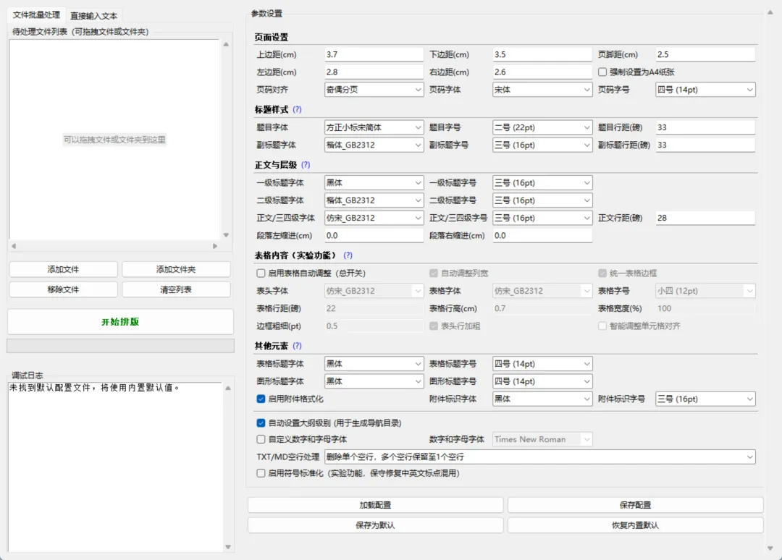Click 清空列表 button

pos(176,289)
